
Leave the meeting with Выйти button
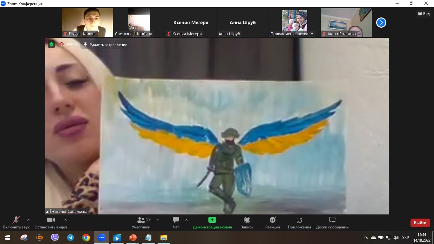click(x=420, y=223)
